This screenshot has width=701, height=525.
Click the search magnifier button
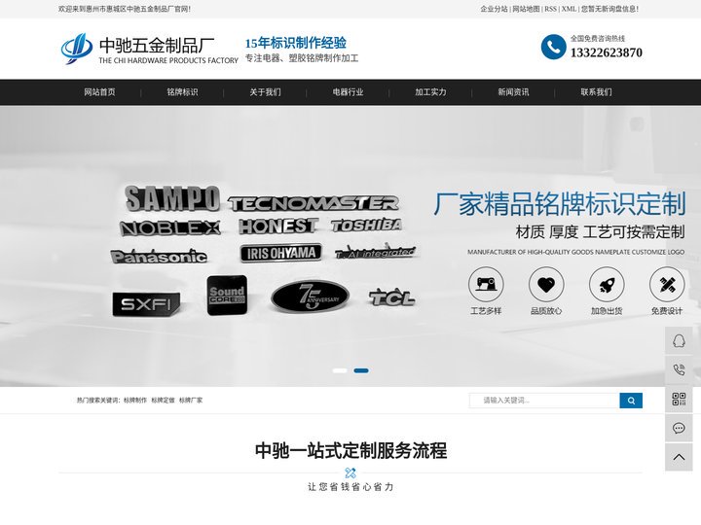click(631, 401)
